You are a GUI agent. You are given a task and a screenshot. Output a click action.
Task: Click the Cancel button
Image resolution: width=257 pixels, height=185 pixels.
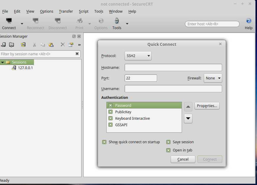pos(183,159)
